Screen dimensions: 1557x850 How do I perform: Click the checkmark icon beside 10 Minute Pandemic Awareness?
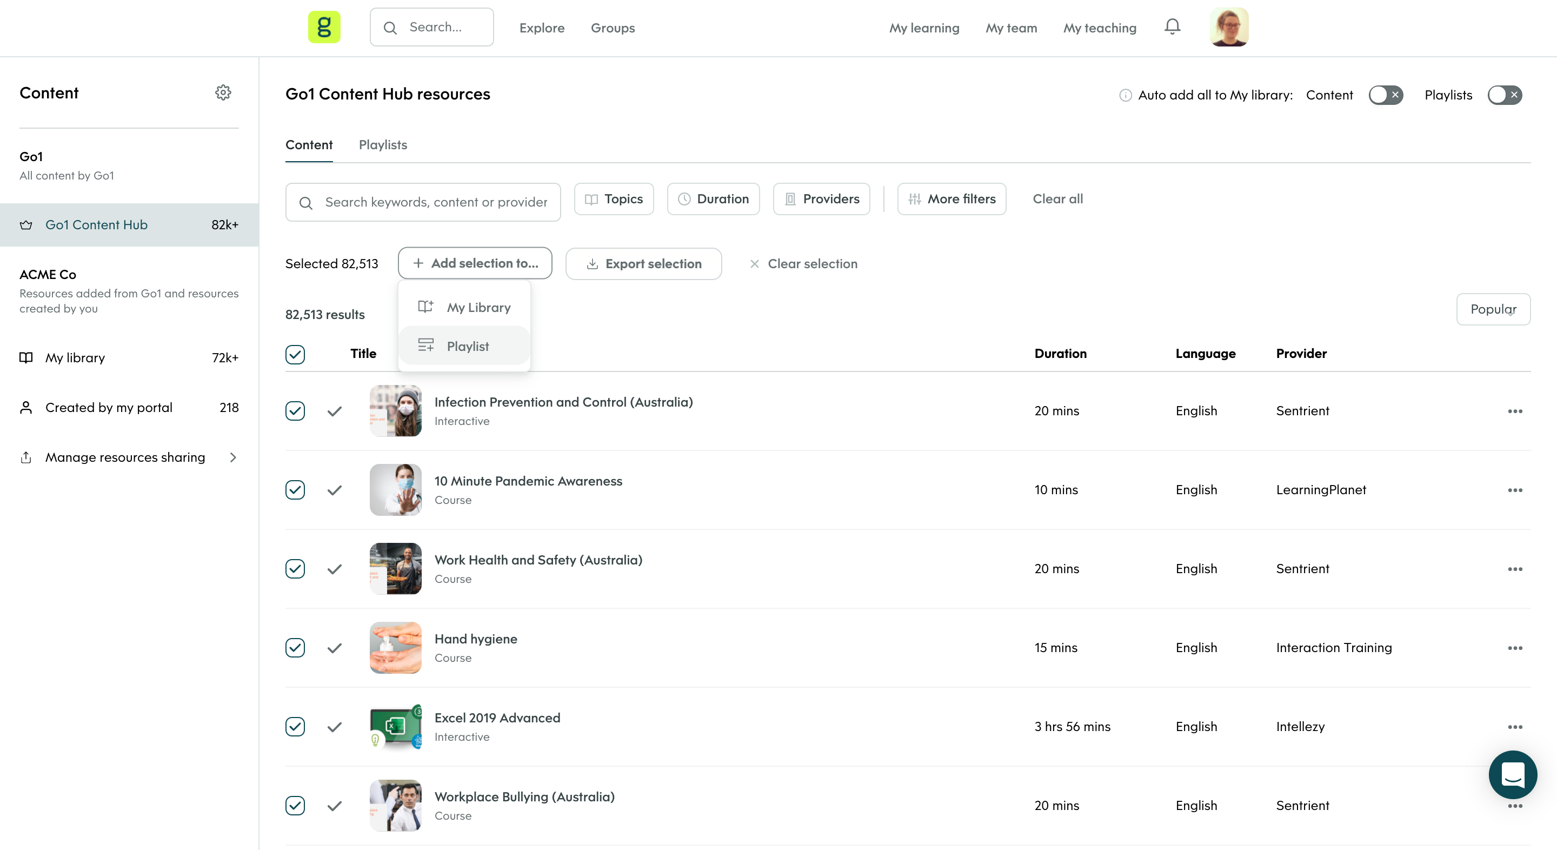334,490
